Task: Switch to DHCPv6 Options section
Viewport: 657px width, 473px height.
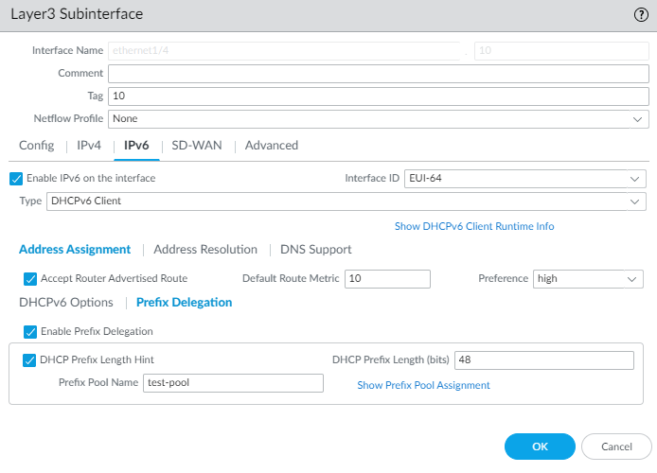Action: click(66, 303)
